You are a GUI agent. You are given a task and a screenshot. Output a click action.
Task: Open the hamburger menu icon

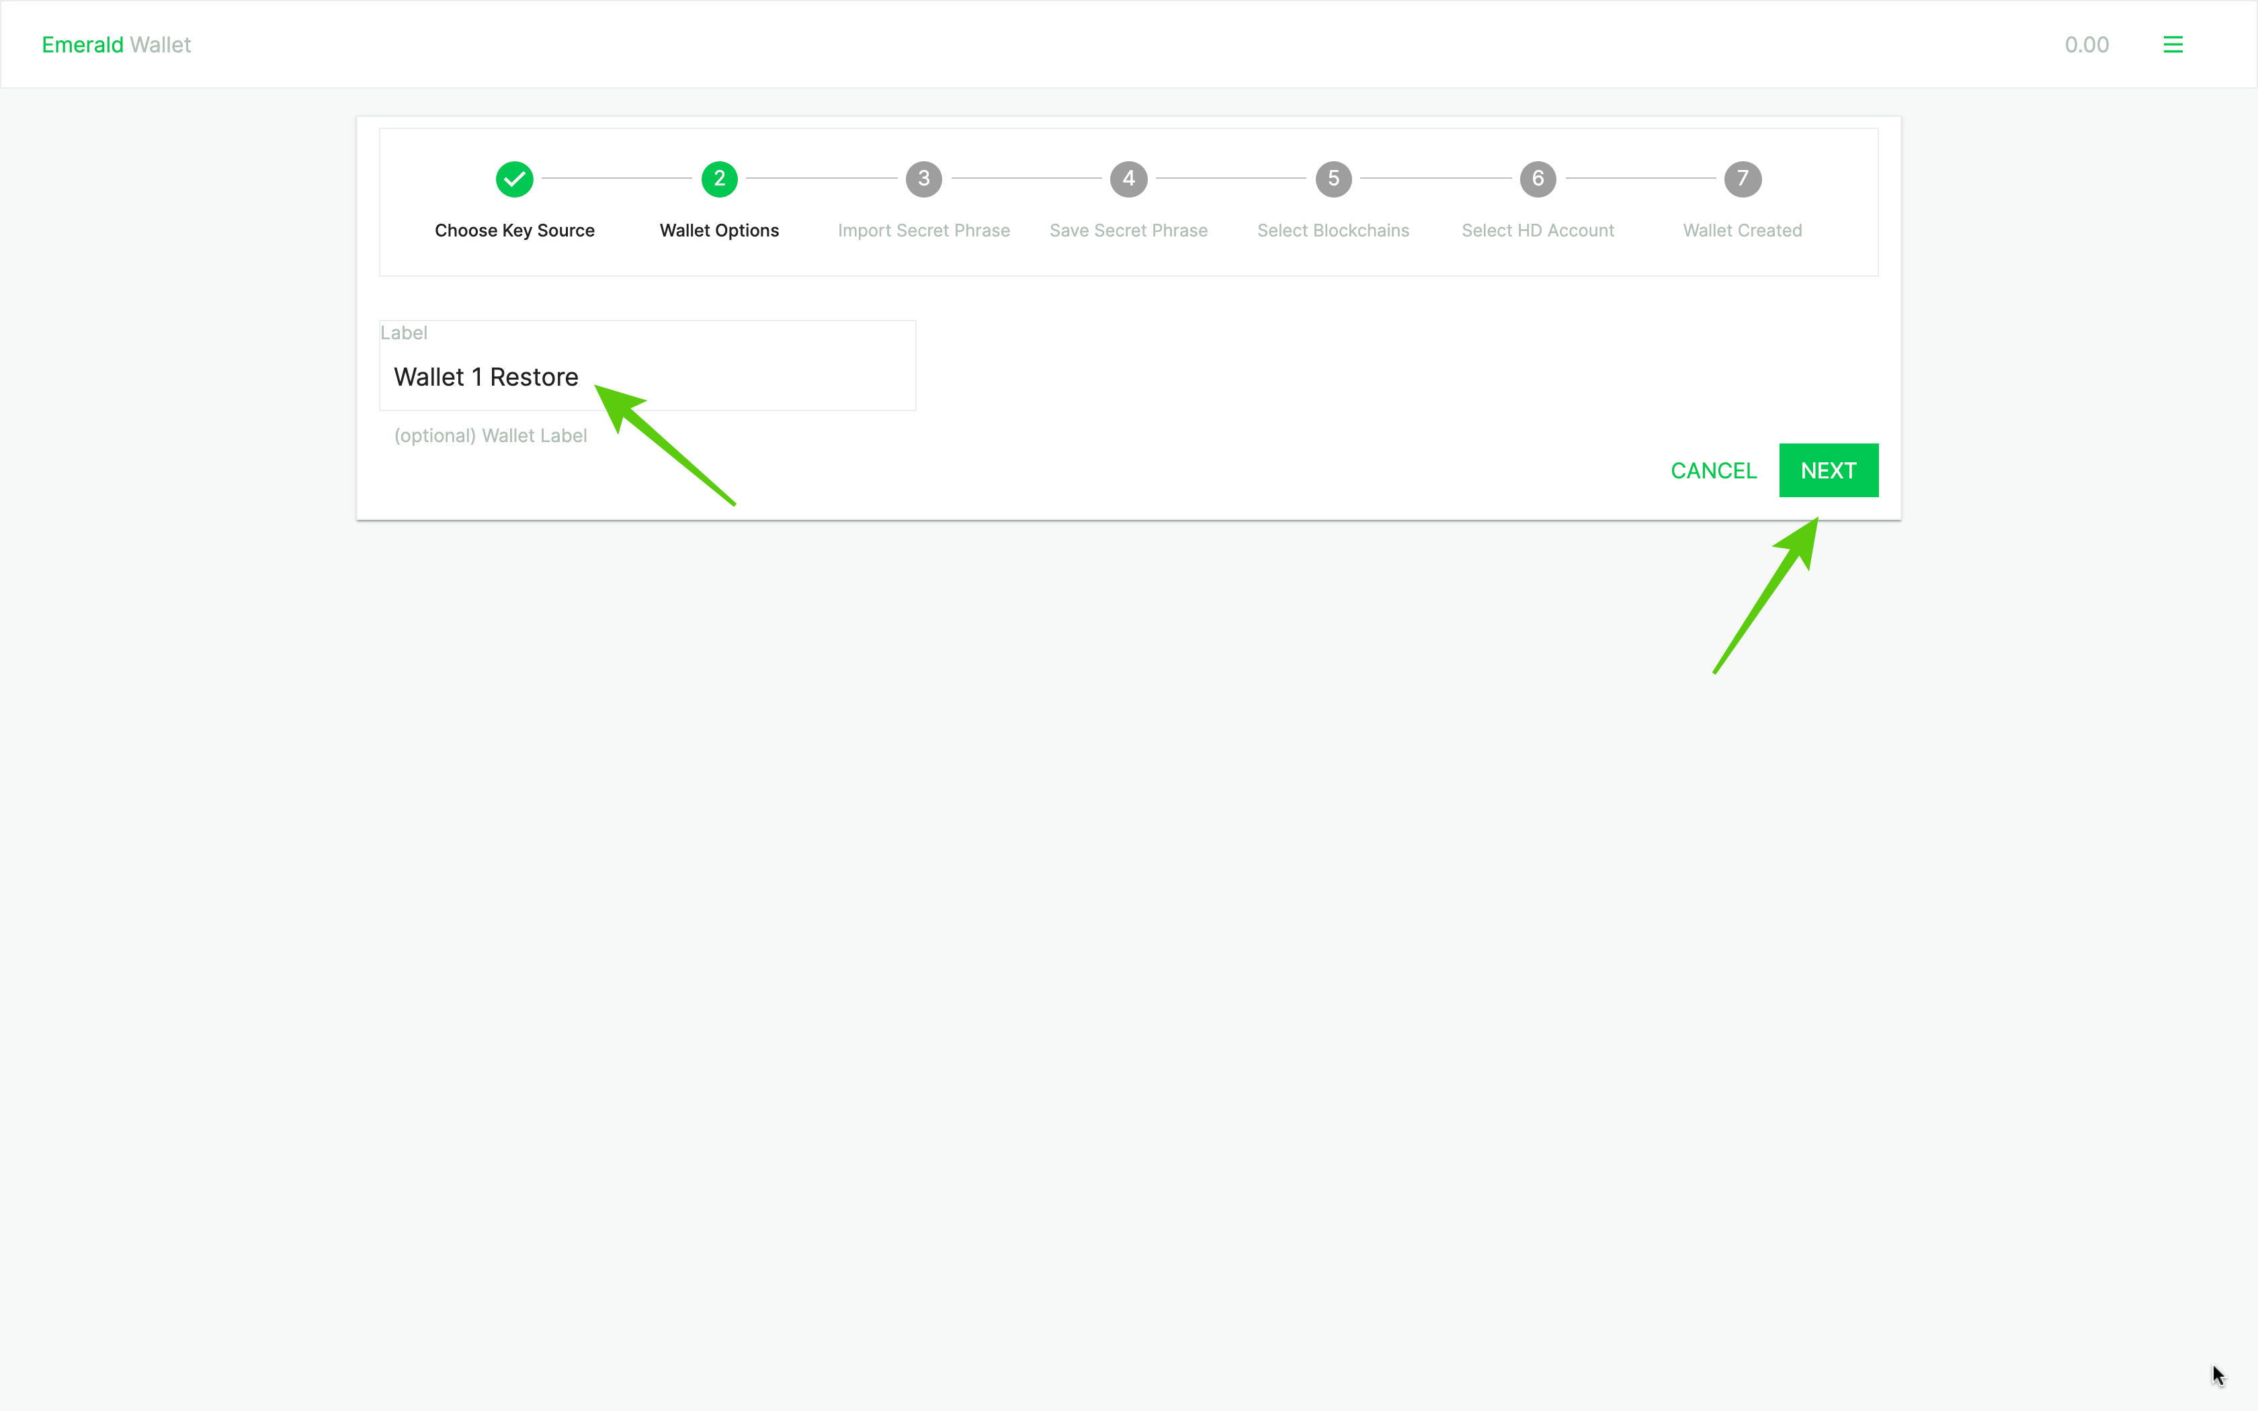2172,45
